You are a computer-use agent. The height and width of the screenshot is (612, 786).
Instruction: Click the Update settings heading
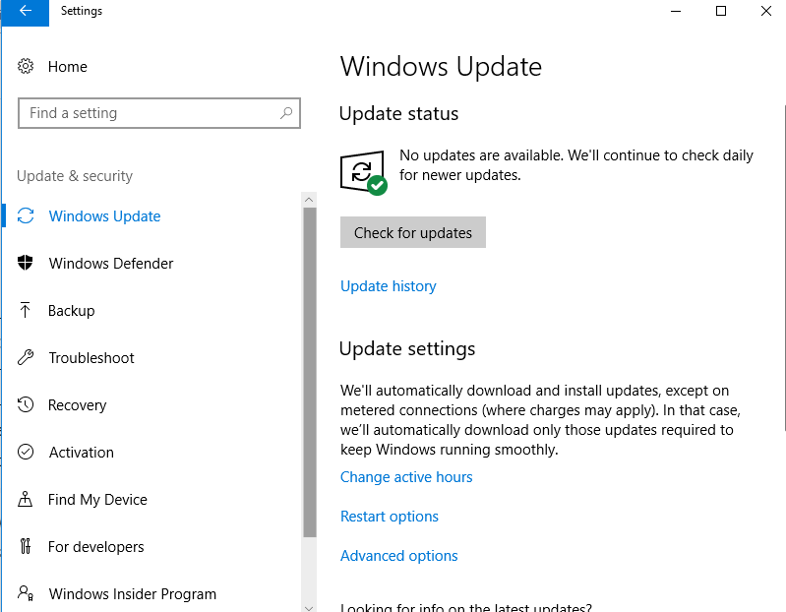[407, 349]
